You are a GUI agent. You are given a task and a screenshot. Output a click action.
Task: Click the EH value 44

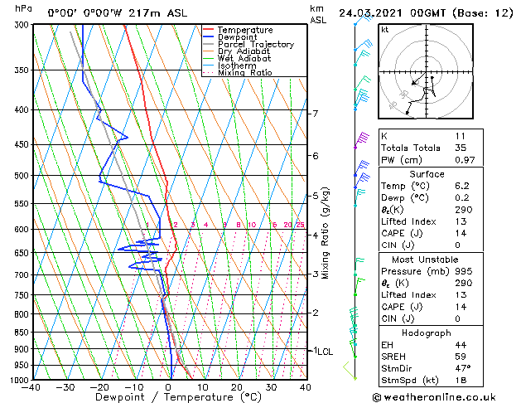[461, 345]
